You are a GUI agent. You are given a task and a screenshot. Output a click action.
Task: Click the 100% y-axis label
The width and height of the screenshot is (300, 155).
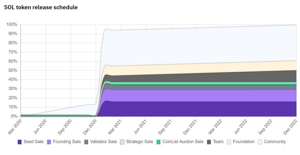tap(12, 25)
